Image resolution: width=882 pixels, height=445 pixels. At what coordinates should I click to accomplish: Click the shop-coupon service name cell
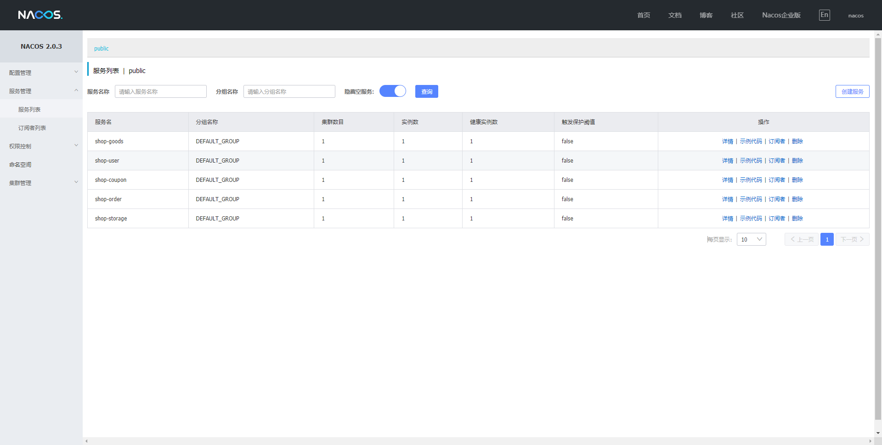point(138,180)
